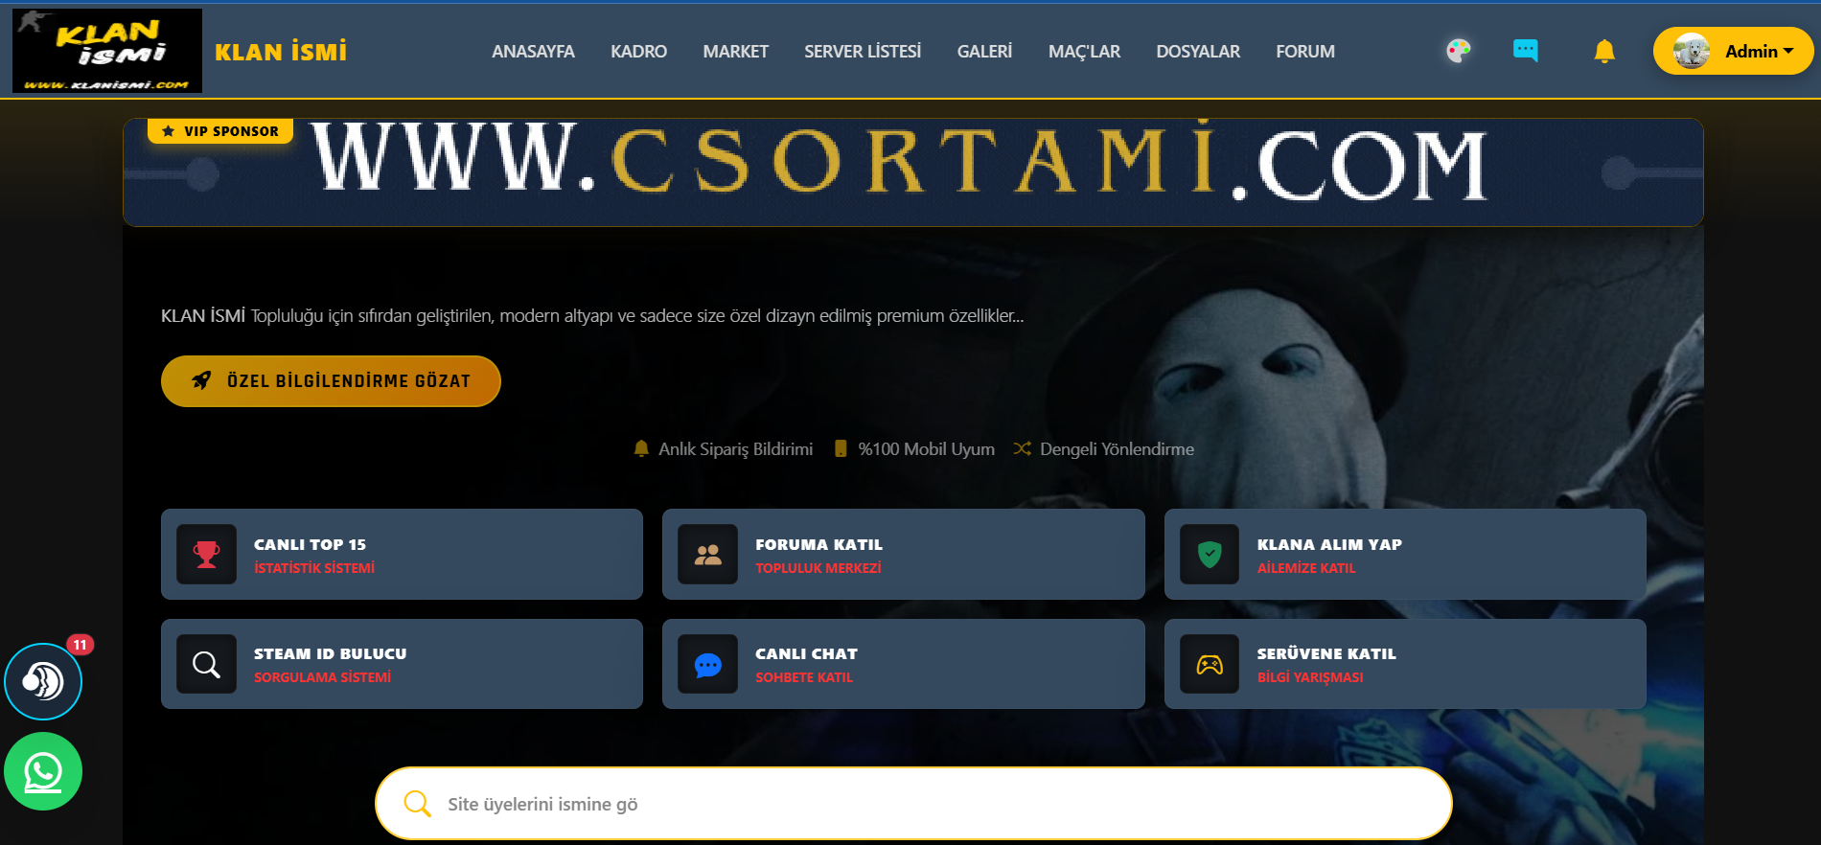1821x845 pixels.
Task: Open the Serüvene Katıl card title
Action: (1326, 653)
